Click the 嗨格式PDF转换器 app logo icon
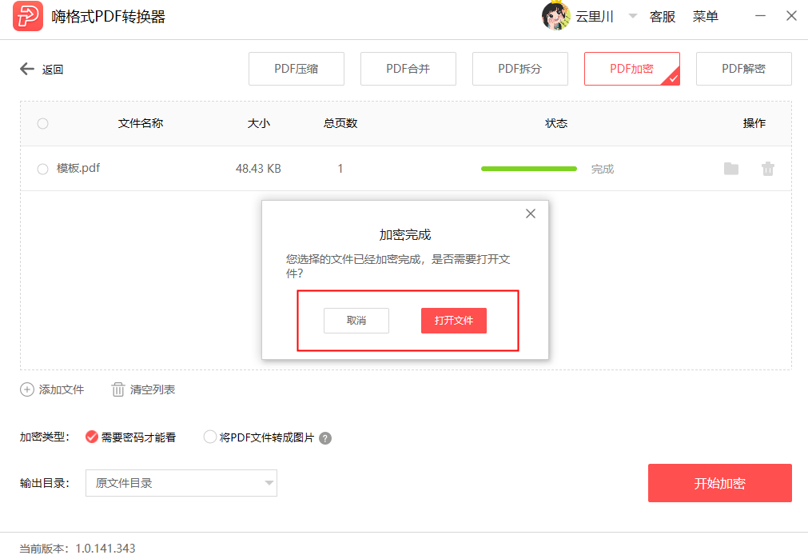Viewport: 808px width, 559px height. click(x=26, y=16)
